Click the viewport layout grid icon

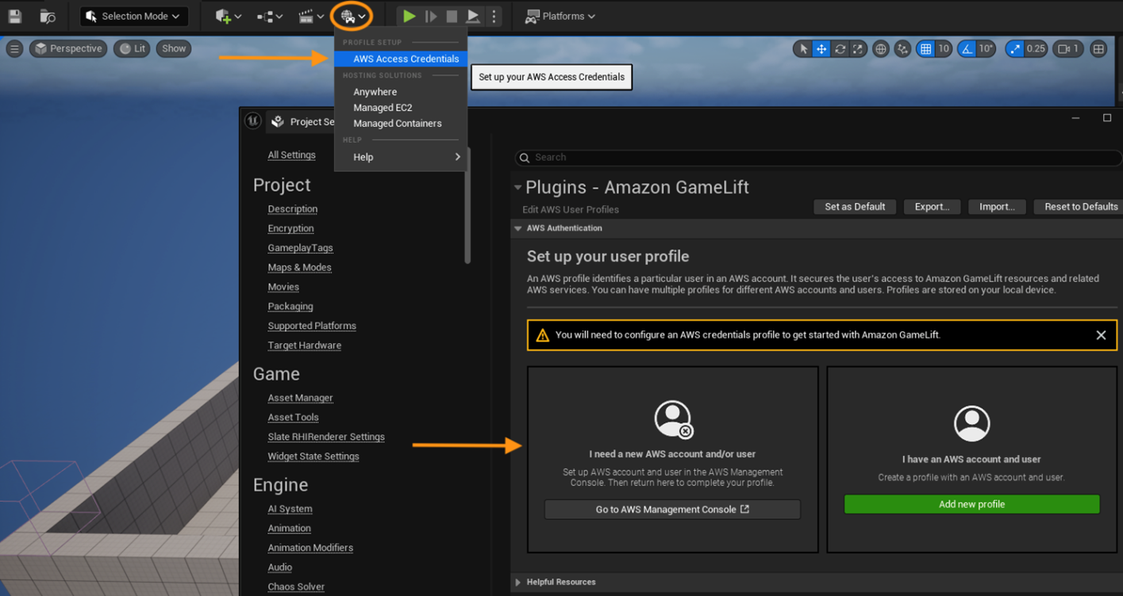pos(1098,49)
